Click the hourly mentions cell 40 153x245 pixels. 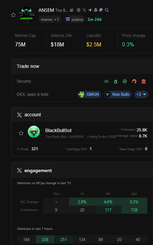[x=138, y=239]
